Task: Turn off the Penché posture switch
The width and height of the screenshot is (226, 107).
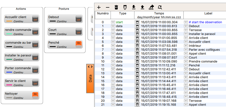Action: point(79,44)
